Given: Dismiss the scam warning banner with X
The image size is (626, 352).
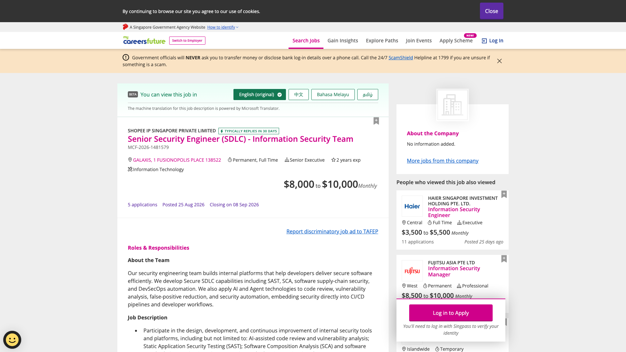Looking at the screenshot, I should tap(499, 61).
